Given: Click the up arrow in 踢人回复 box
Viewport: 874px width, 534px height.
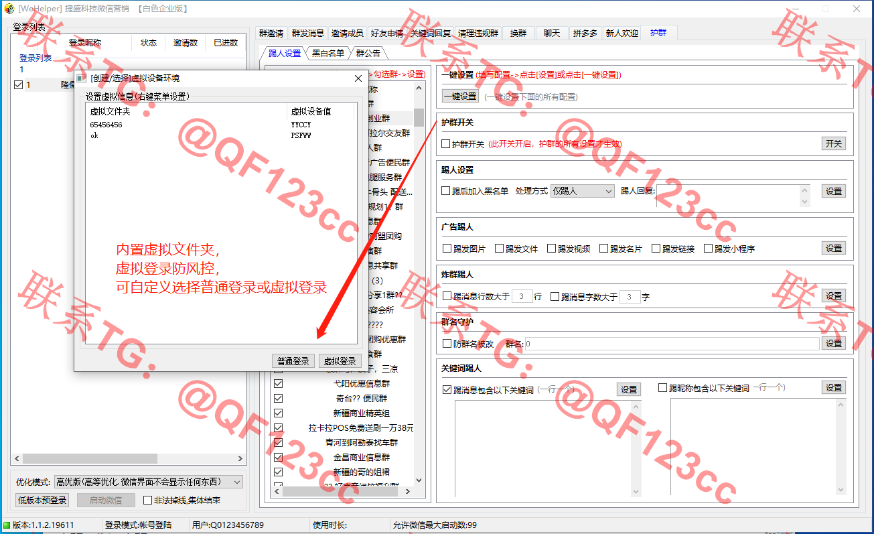Looking at the screenshot, I should tap(806, 190).
